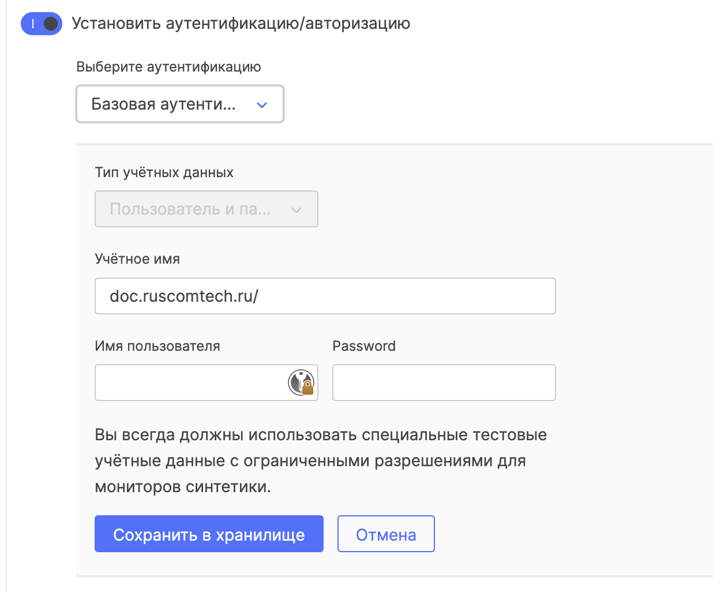Click into the "Имя пользователя" input field
Image resolution: width=713 pixels, height=592 pixels.
pos(190,383)
